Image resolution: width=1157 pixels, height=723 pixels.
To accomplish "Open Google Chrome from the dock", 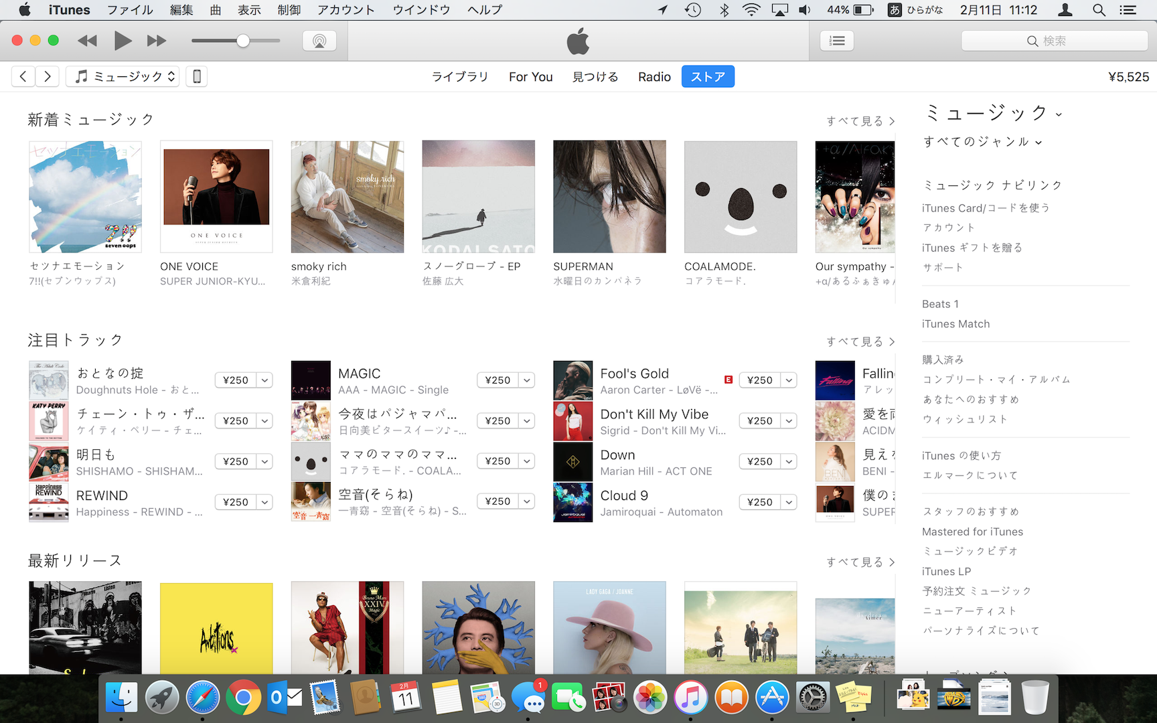I will click(243, 698).
